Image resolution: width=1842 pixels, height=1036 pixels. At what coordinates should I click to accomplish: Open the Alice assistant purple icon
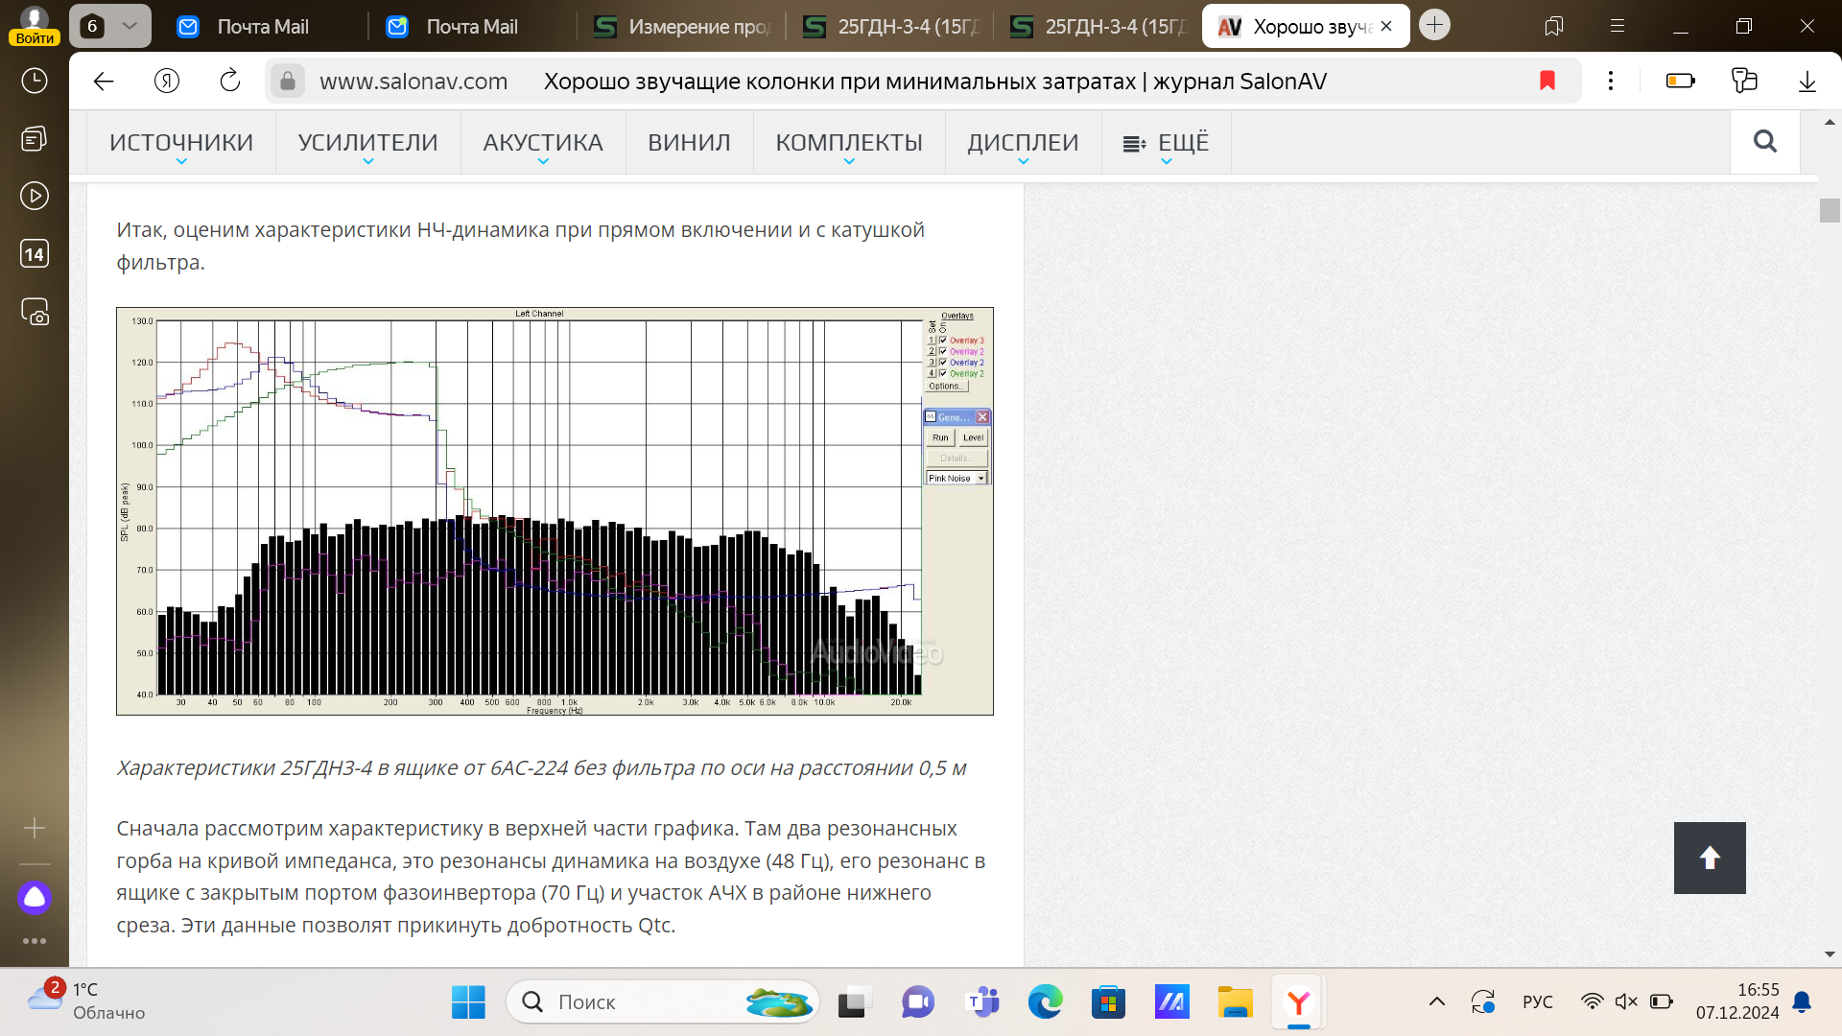point(35,898)
